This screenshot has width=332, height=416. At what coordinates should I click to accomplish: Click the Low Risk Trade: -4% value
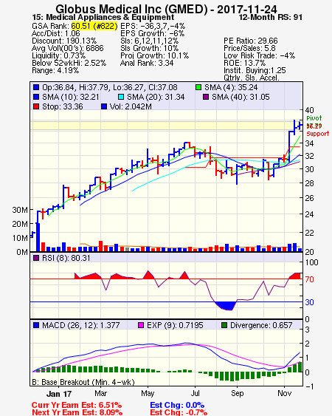[259, 55]
